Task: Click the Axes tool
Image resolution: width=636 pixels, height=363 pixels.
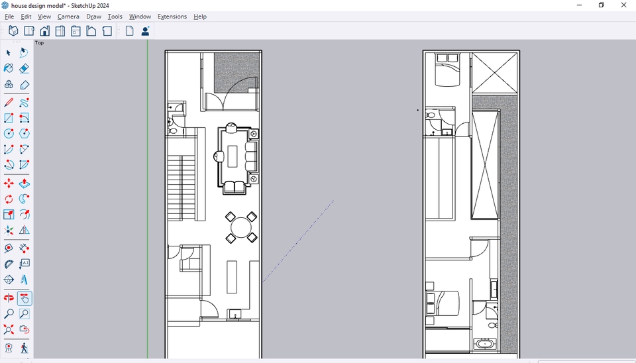Action: coord(9,230)
